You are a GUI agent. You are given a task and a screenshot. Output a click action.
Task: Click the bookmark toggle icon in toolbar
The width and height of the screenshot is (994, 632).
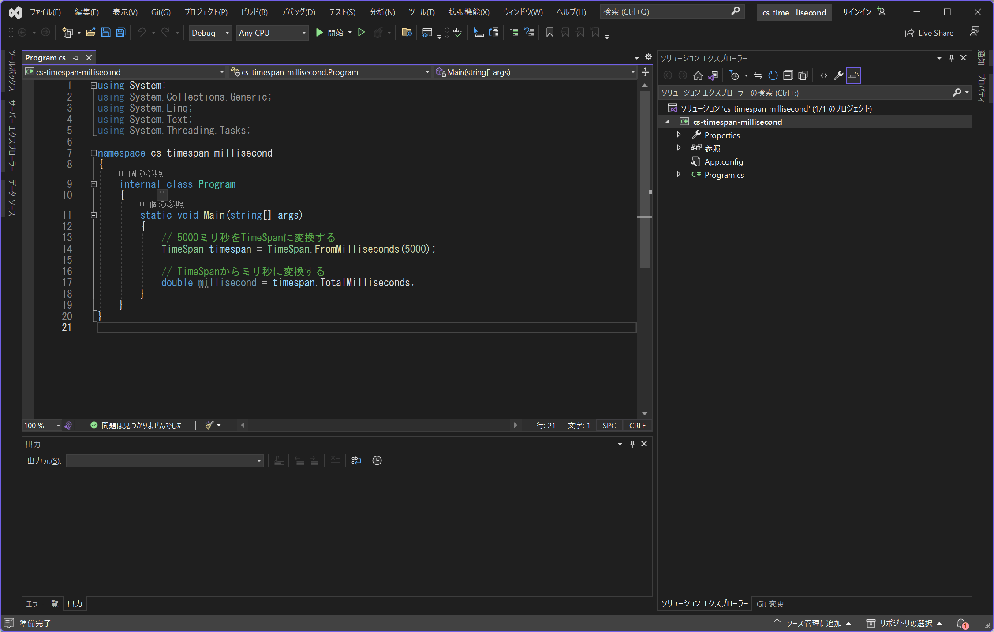549,32
